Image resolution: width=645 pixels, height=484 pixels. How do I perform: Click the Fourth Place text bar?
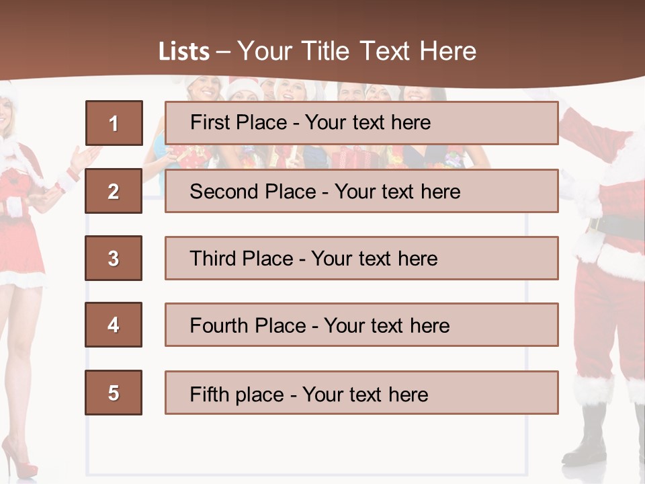(361, 325)
